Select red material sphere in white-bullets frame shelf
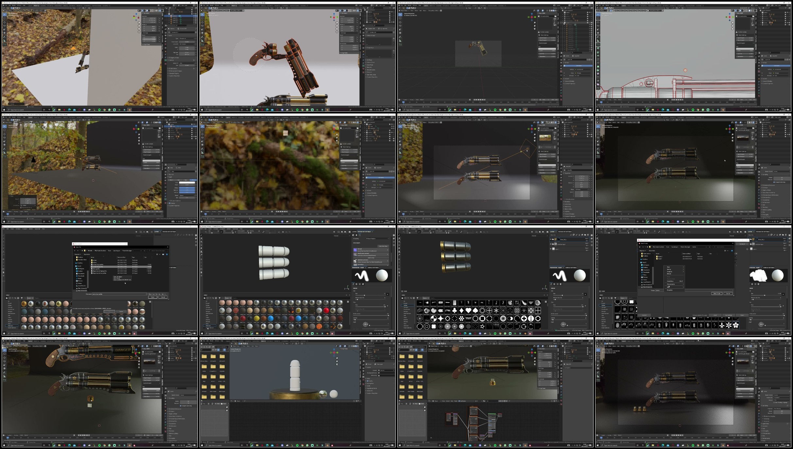The height and width of the screenshot is (449, 793). [x=326, y=310]
